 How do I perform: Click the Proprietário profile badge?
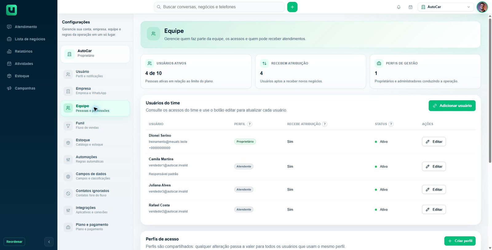pos(245,141)
